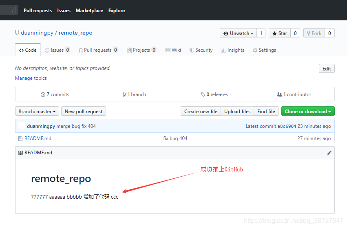
Task: Click the duanmingpy commit author name
Action: (x=41, y=126)
